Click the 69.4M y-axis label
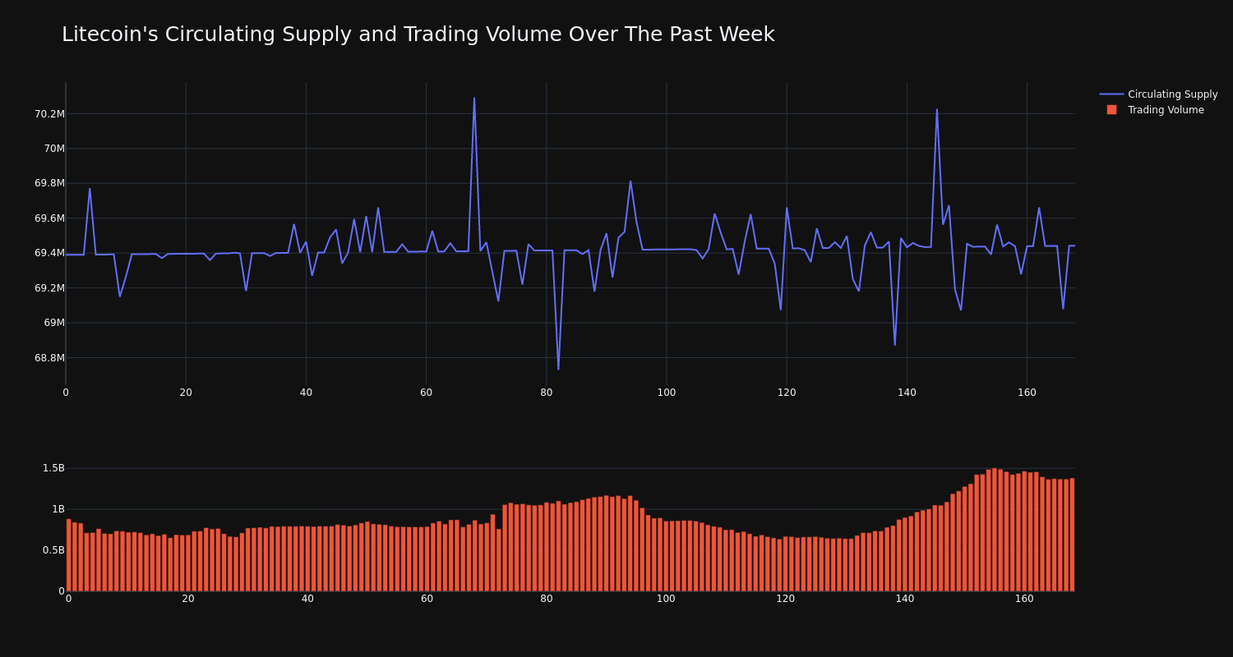Viewport: 1233px width, 657px height. (x=49, y=253)
